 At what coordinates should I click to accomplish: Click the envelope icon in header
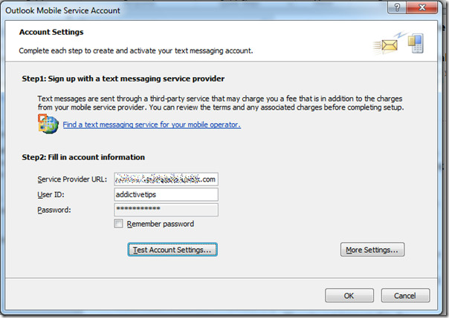[x=386, y=46]
